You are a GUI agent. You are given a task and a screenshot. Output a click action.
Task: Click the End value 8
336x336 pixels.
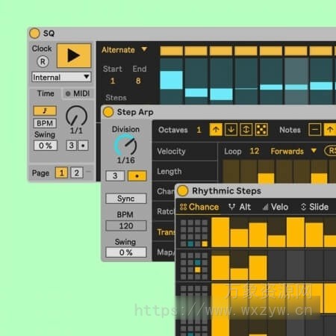tap(138, 81)
